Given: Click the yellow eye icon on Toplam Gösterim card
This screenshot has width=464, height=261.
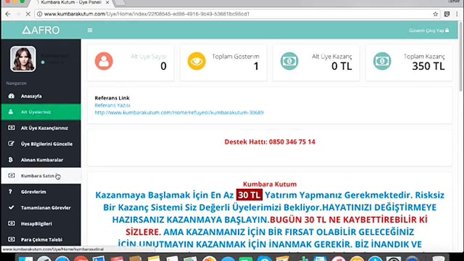Looking at the screenshot, I should point(196,61).
